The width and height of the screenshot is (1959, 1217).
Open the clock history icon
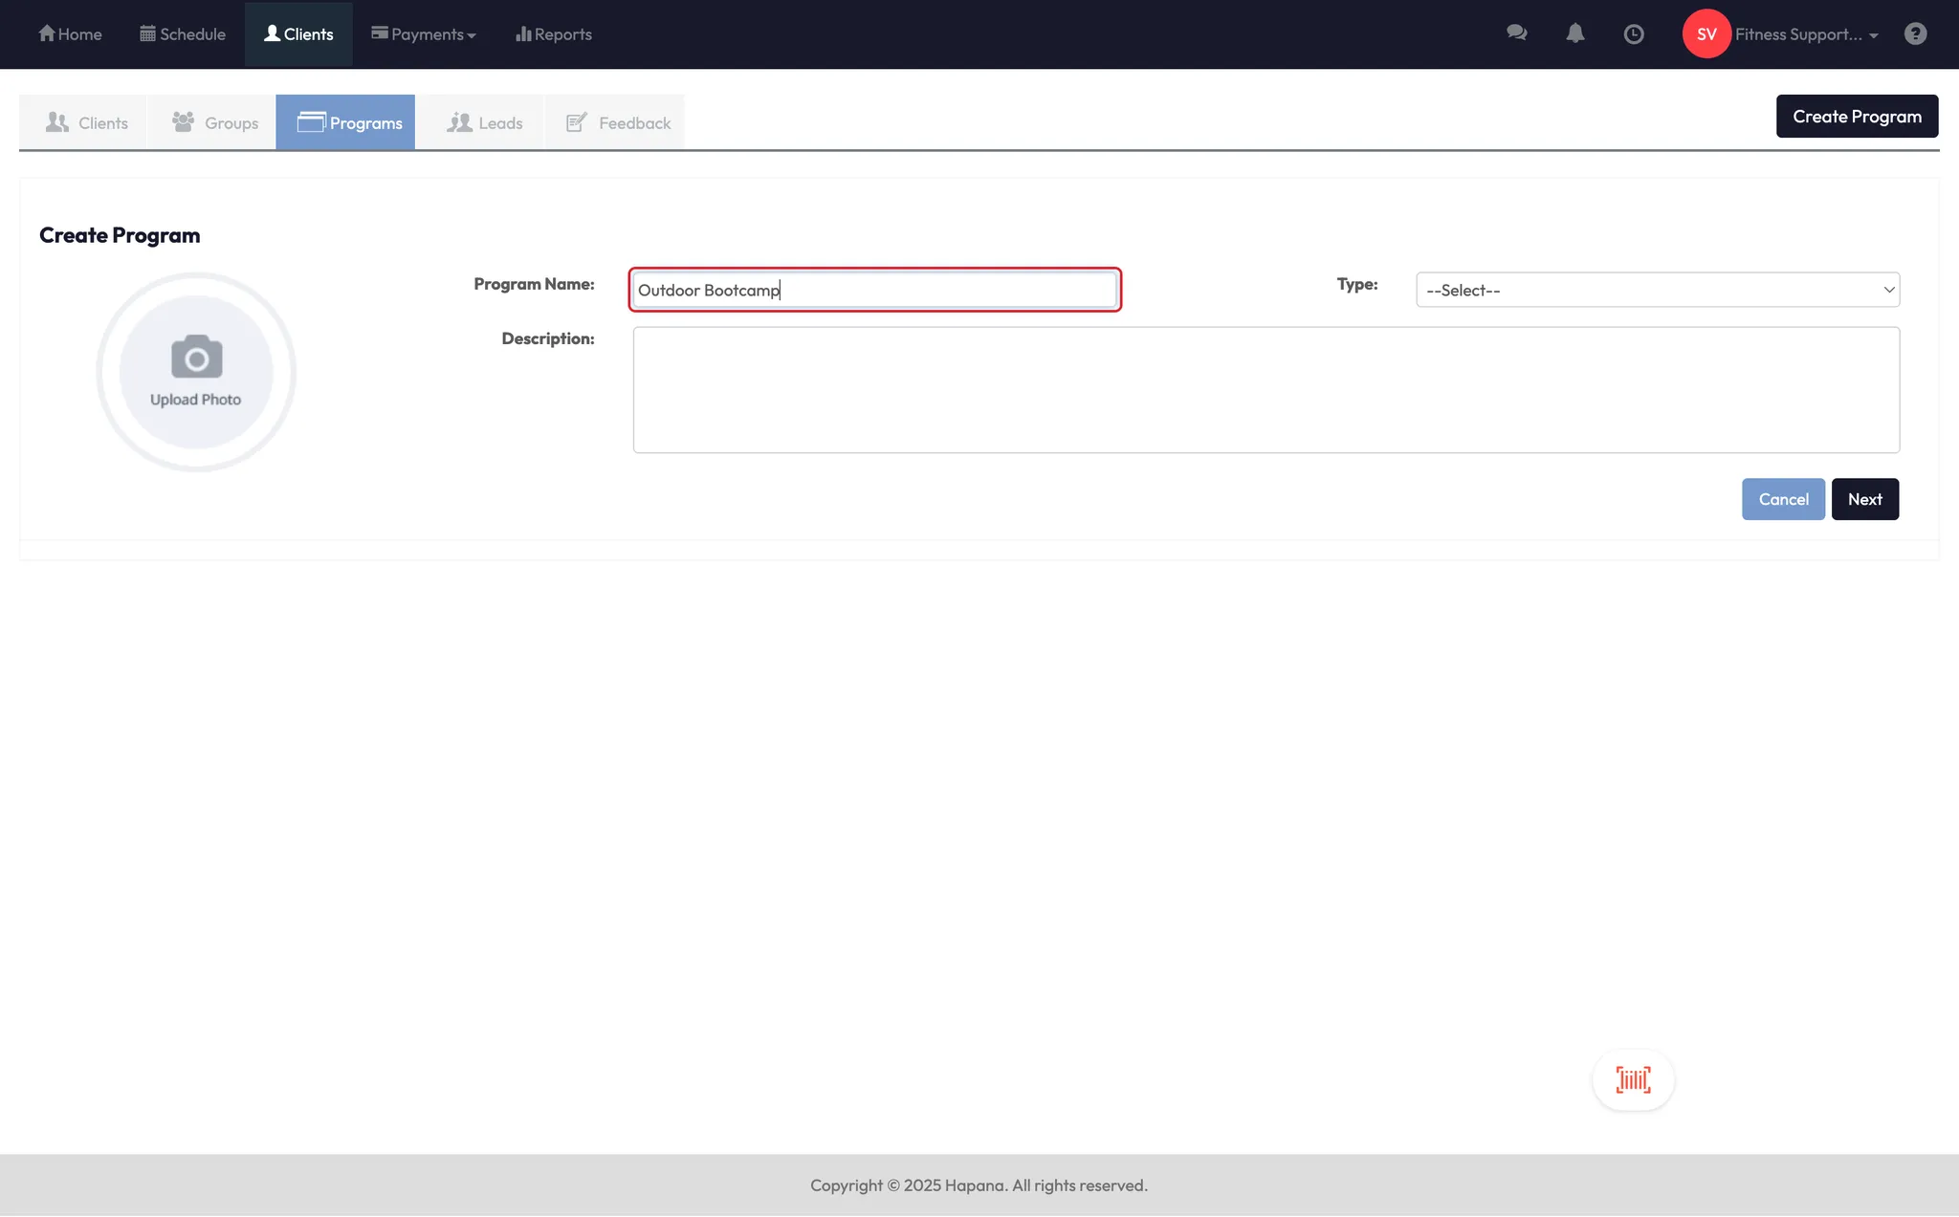1634,33
